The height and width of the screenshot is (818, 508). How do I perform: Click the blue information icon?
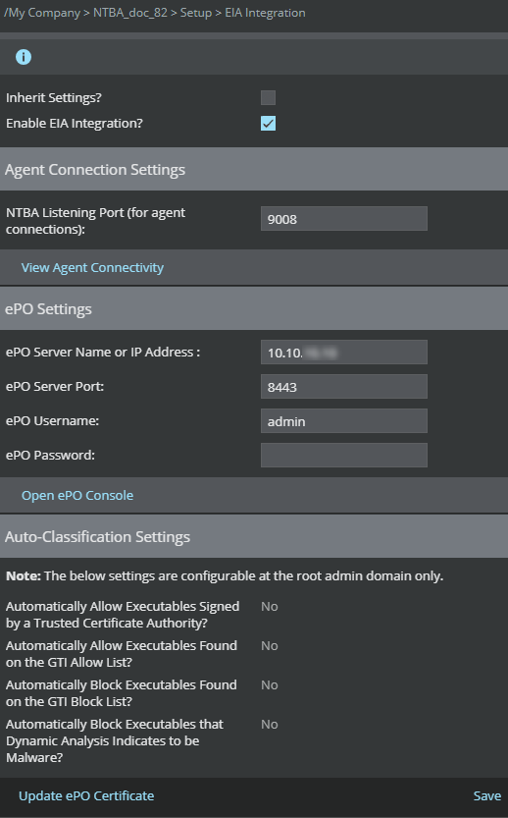coord(24,57)
